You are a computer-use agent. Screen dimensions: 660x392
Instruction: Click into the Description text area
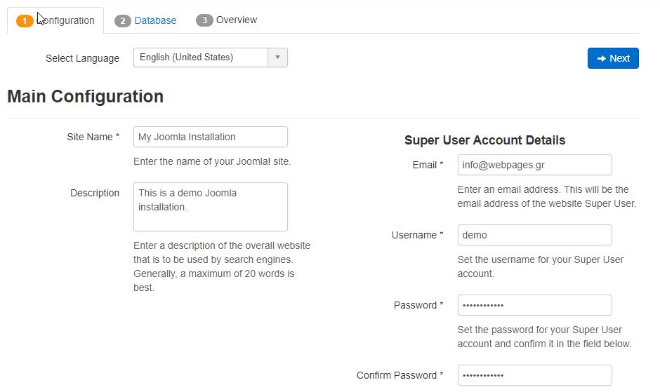(211, 207)
